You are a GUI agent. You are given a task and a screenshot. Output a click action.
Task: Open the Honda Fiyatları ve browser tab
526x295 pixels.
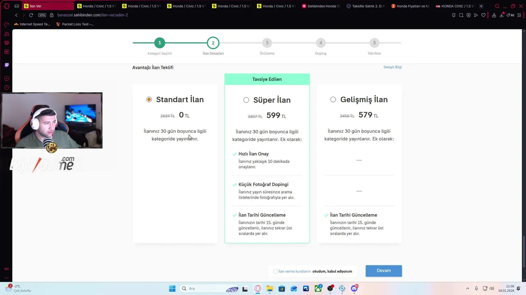click(x=411, y=6)
